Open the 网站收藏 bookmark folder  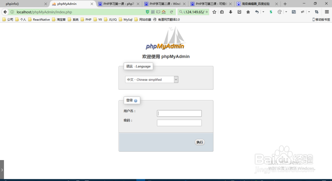click(x=143, y=20)
